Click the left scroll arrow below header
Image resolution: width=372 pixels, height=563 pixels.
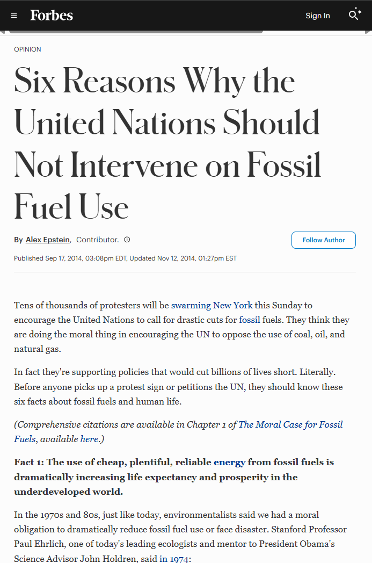coord(2,32)
